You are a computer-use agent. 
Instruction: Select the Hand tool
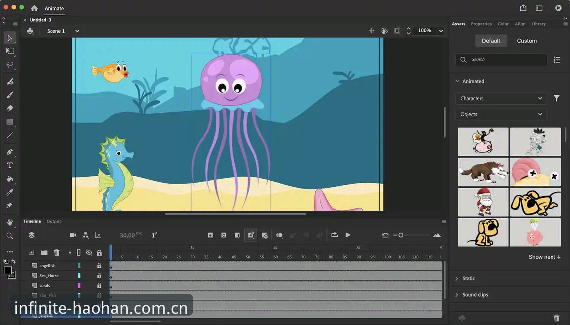pos(10,222)
